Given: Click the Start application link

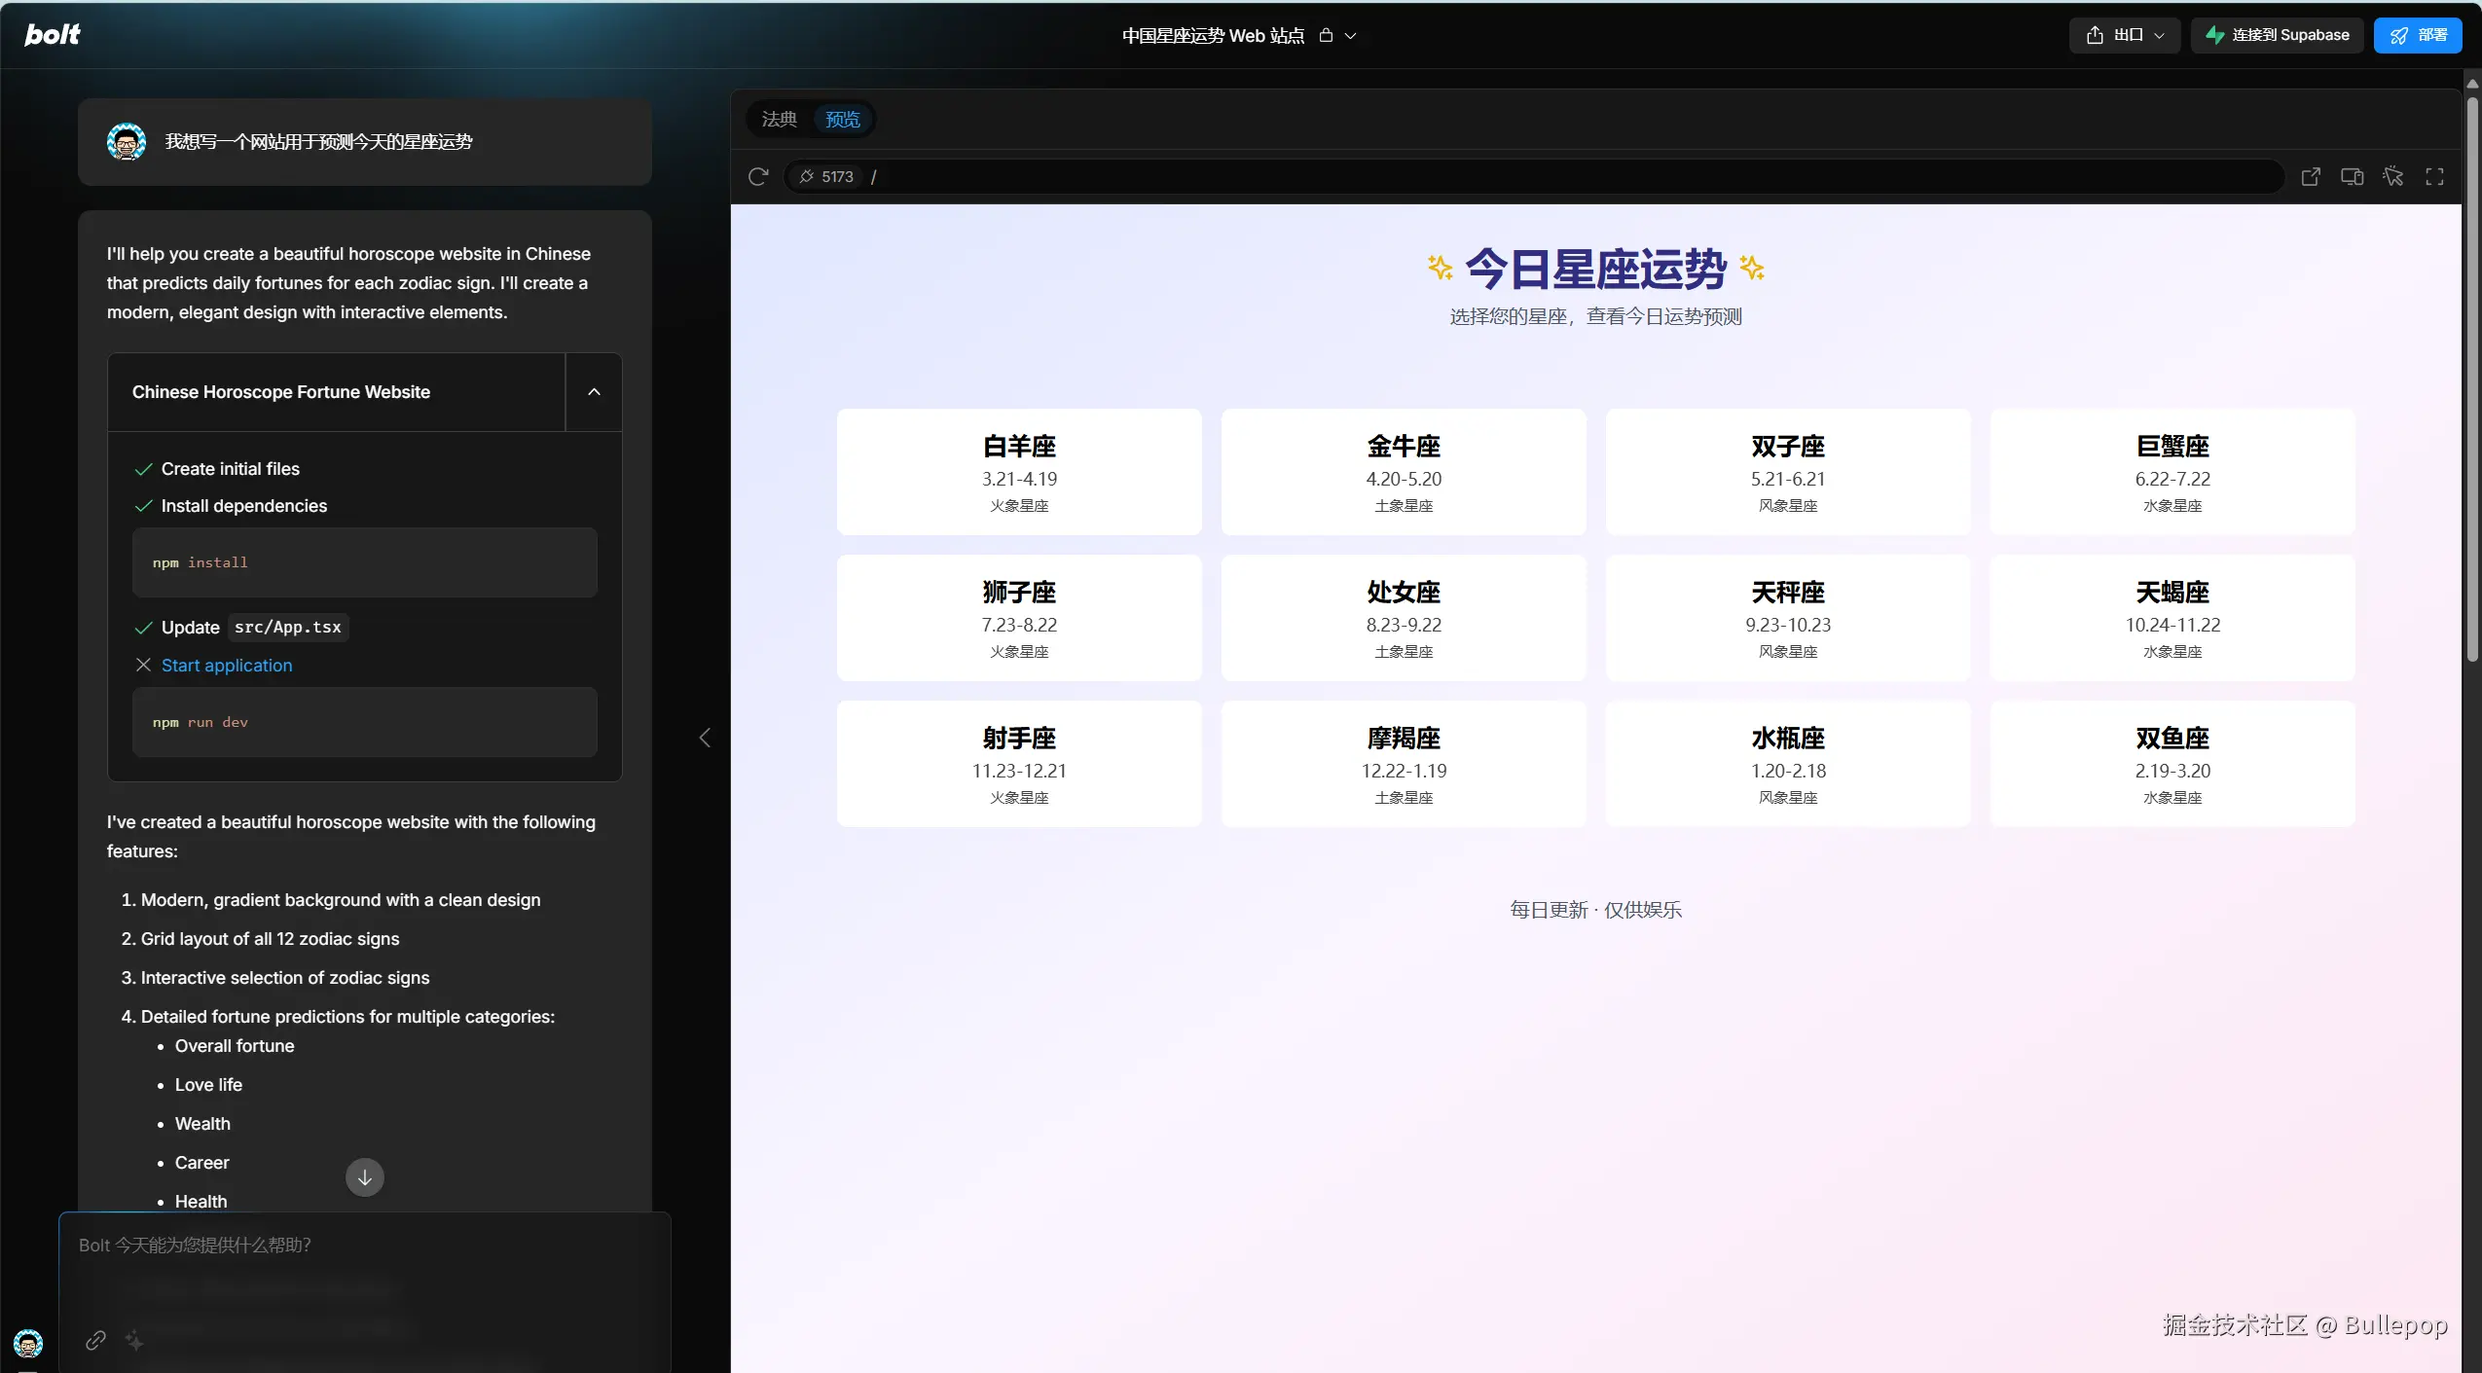Looking at the screenshot, I should (x=226, y=666).
